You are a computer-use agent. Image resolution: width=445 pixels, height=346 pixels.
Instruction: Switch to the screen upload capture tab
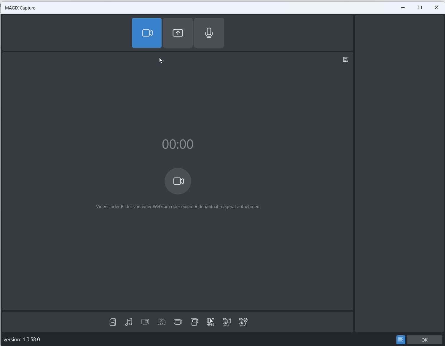(x=178, y=33)
